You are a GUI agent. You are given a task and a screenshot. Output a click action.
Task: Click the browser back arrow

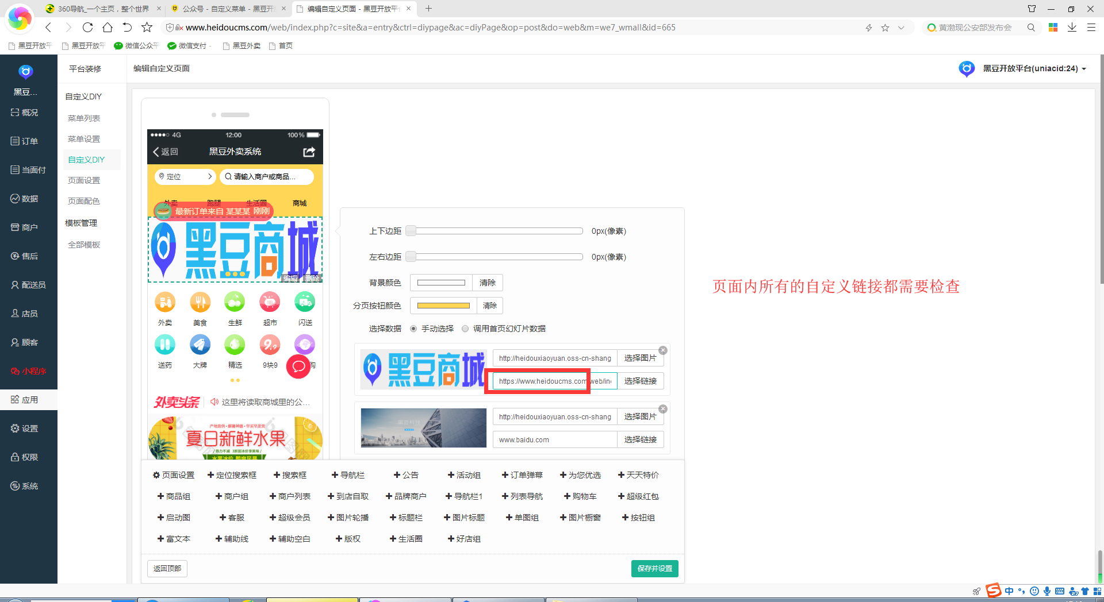[48, 27]
